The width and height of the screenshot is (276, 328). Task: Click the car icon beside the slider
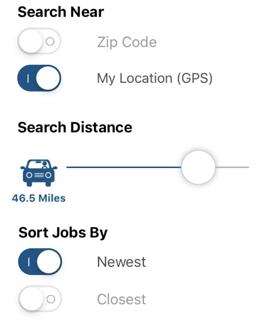[x=39, y=173]
